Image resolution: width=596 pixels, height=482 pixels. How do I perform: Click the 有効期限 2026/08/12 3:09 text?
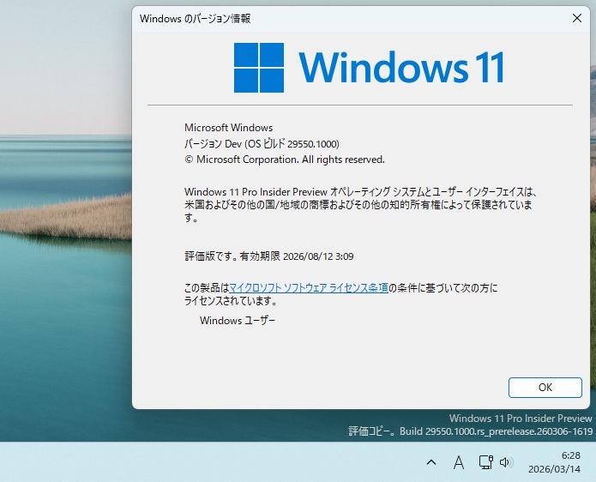click(297, 256)
